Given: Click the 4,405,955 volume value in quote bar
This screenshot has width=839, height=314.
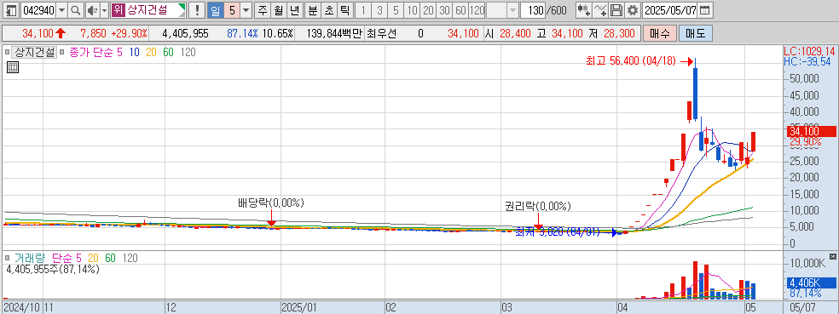Looking at the screenshot, I should pos(185,34).
